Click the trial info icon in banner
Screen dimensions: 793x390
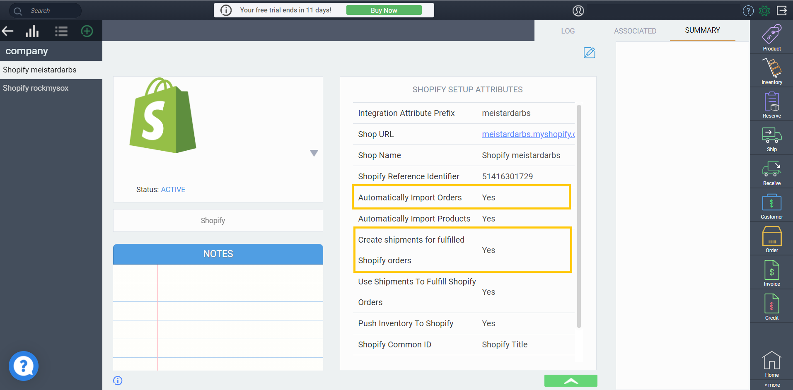click(226, 10)
